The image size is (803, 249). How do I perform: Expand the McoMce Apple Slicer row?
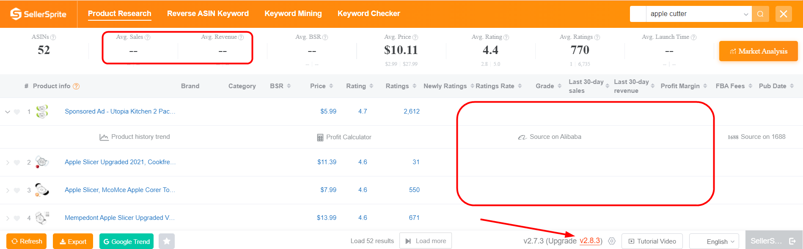(x=8, y=190)
